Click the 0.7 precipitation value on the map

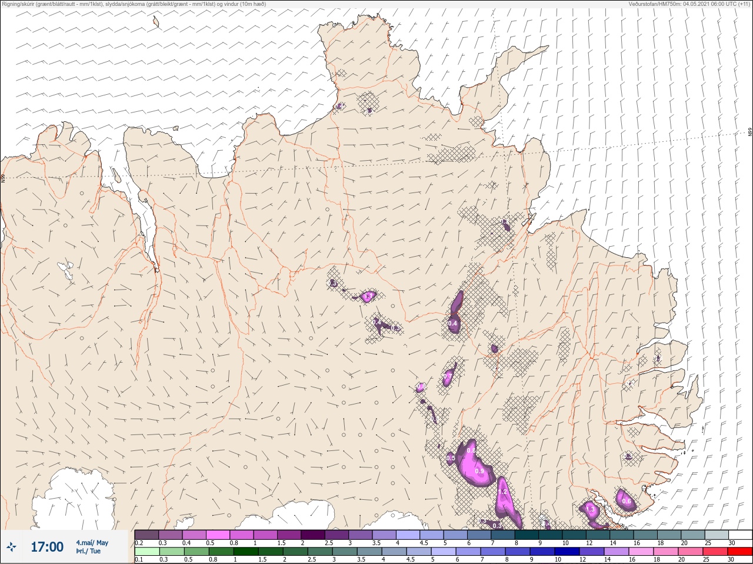448,376
